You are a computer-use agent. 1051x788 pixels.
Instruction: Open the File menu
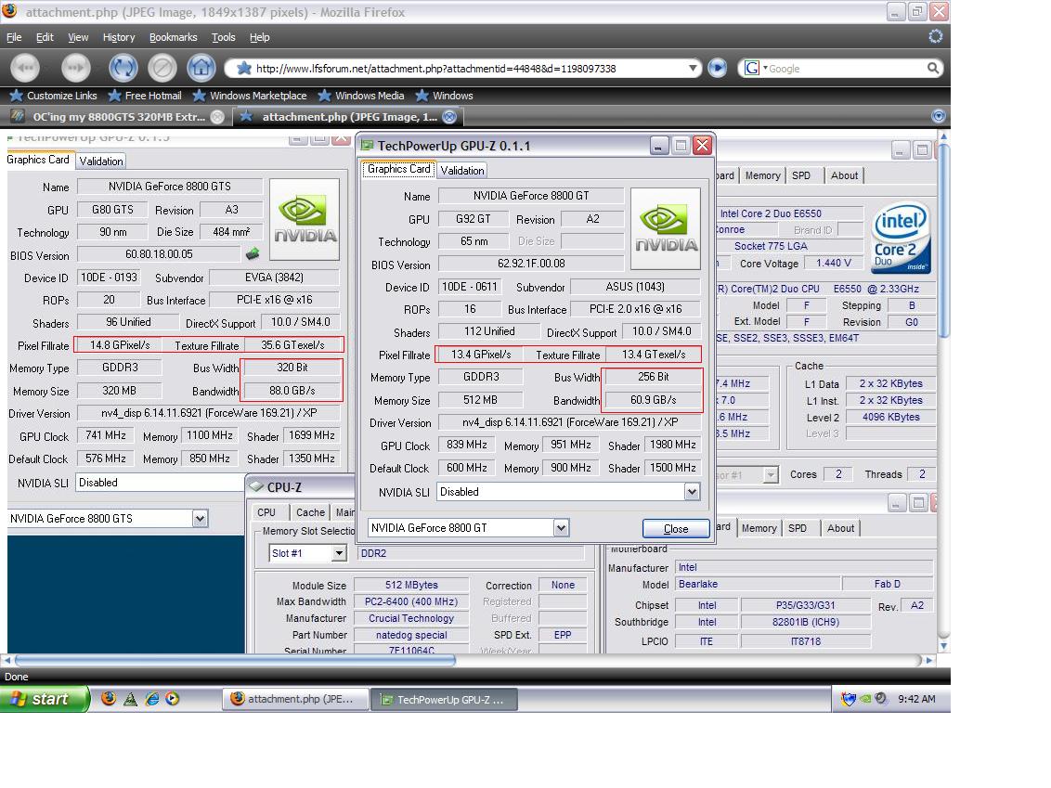coord(14,37)
